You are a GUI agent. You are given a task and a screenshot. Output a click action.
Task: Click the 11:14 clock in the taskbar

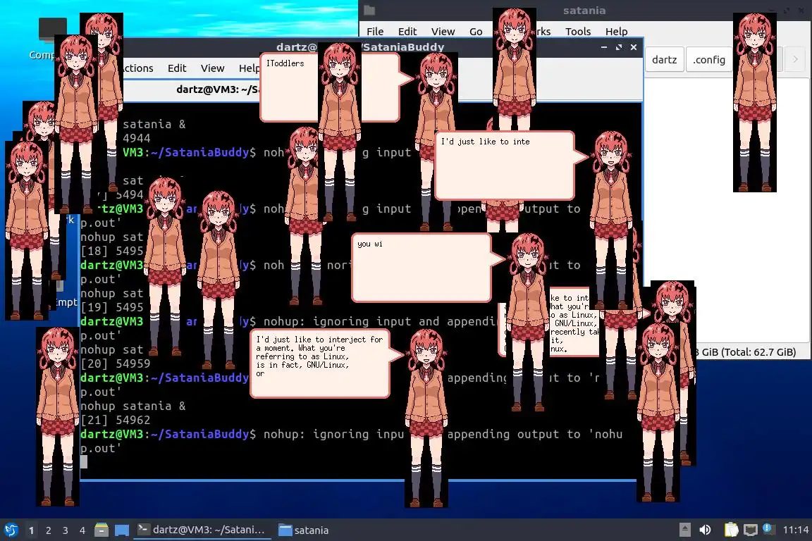[x=795, y=530]
